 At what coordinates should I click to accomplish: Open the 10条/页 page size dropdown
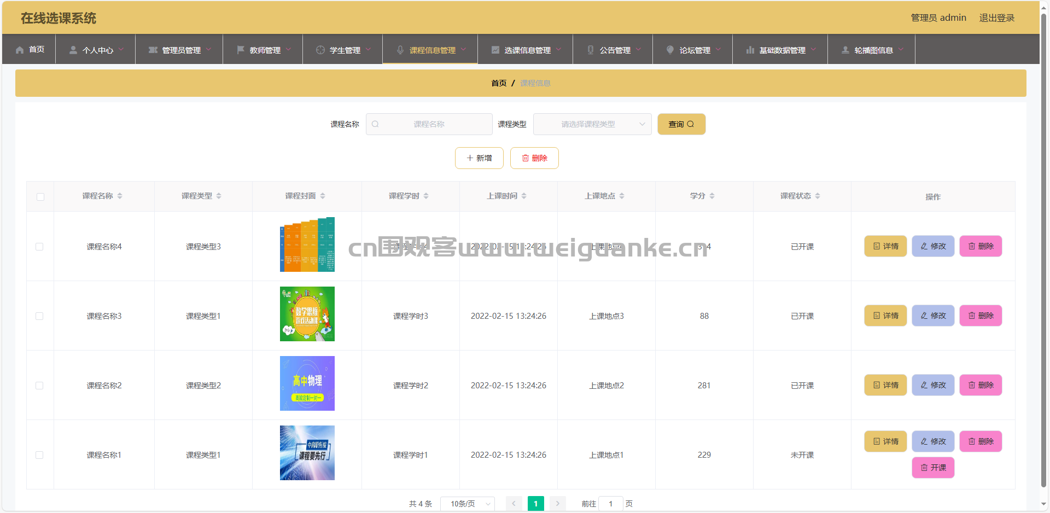[468, 504]
